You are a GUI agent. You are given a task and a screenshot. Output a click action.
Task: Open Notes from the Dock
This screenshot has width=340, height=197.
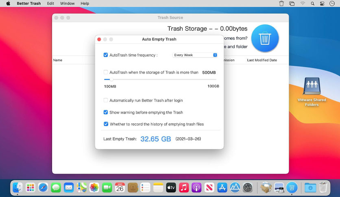tap(158, 188)
